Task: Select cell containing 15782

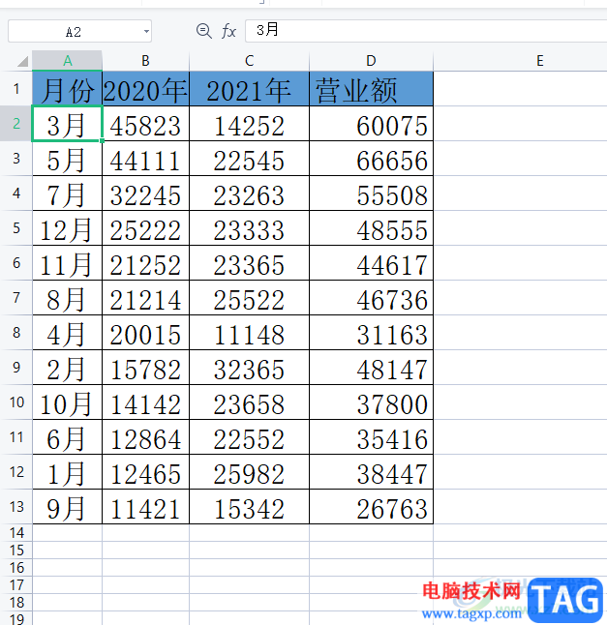Action: click(x=145, y=367)
